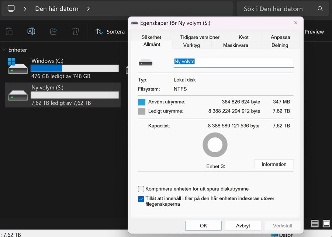The height and width of the screenshot is (237, 332).
Task: Click the NTFS filesystem value
Action: (180, 89)
